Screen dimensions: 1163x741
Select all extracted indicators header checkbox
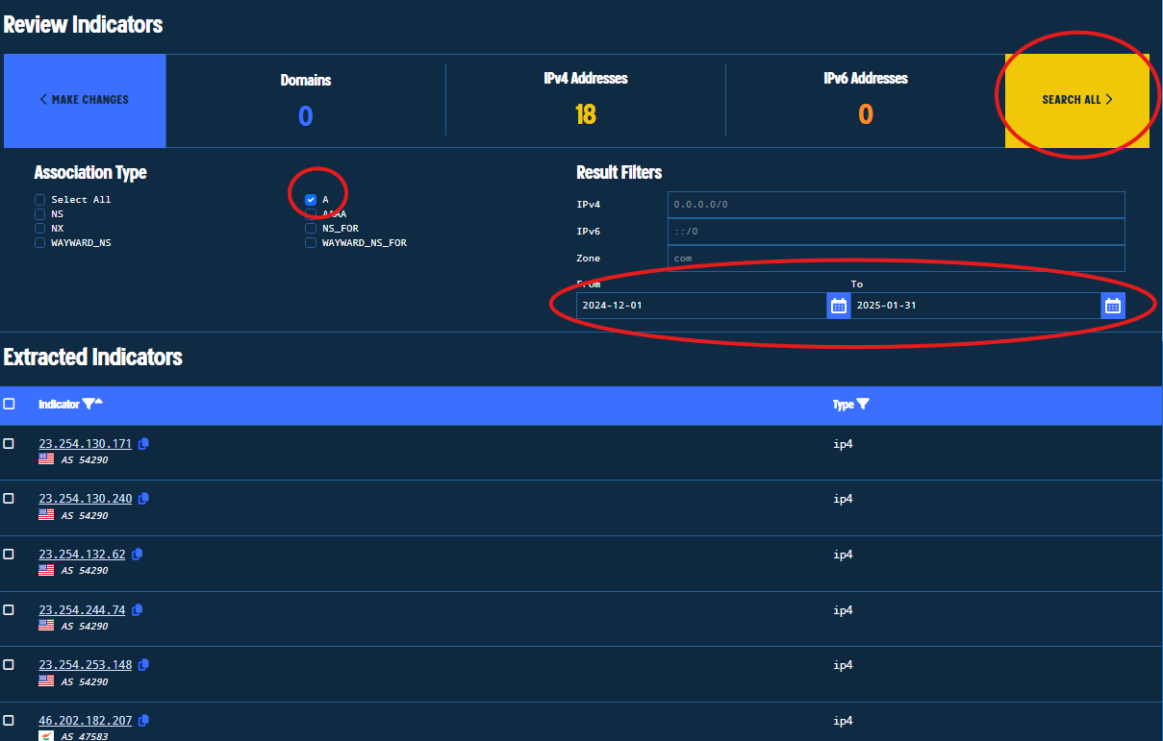pyautogui.click(x=9, y=404)
